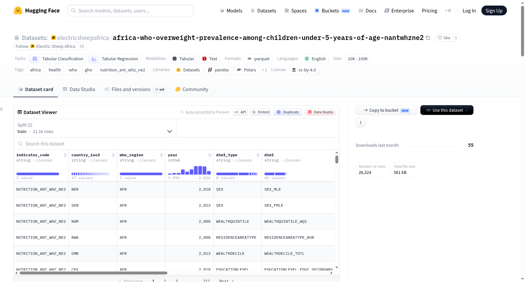The image size is (525, 282).
Task: Like this dataset with the heart button
Action: (444, 38)
